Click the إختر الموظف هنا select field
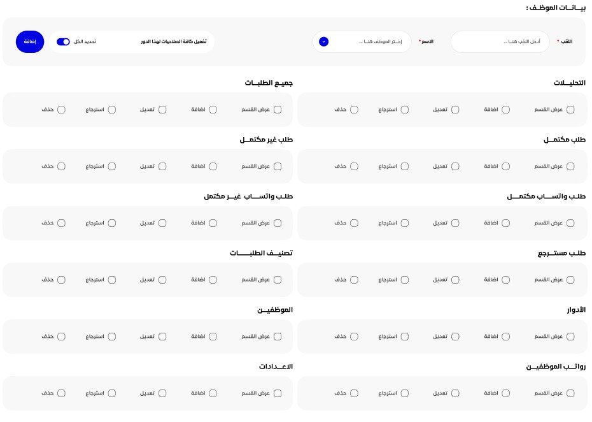The height and width of the screenshot is (422, 592). (x=362, y=41)
